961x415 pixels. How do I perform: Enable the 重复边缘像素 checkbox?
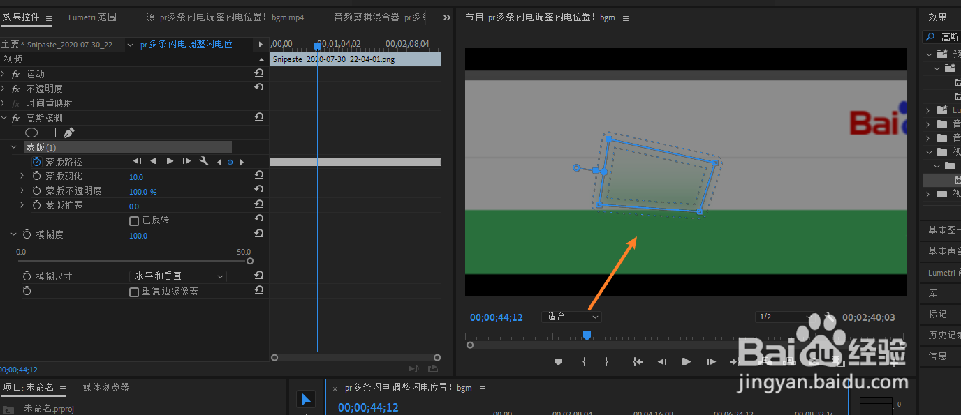tap(134, 292)
